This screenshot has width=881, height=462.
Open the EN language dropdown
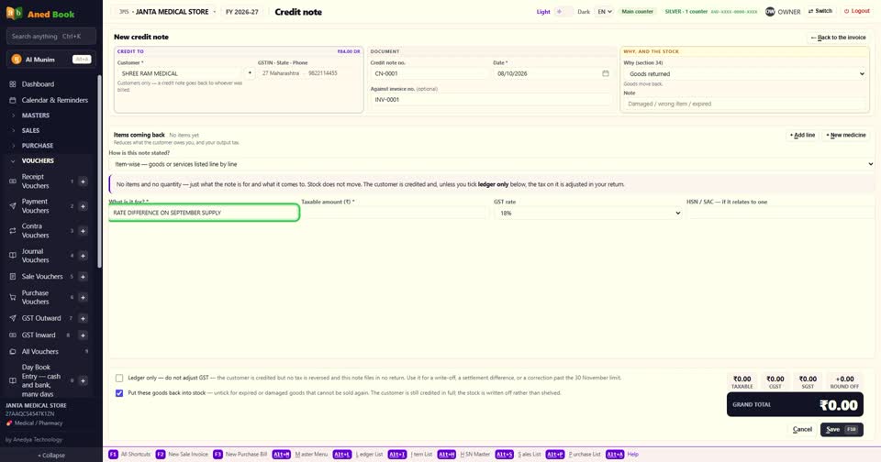pos(604,11)
